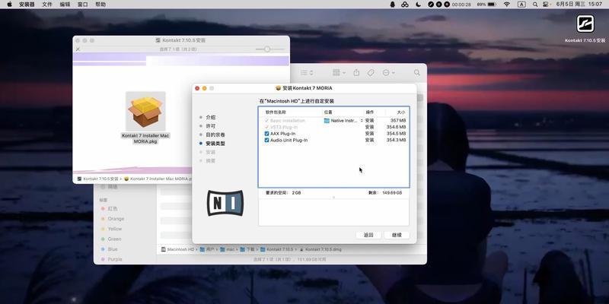Image resolution: width=609 pixels, height=304 pixels.
Task: Go to the 许可 installer step
Action: coord(211,126)
